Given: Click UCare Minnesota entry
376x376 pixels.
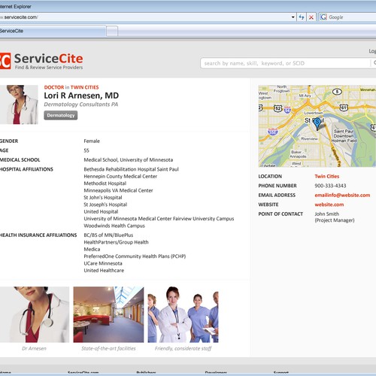Looking at the screenshot, I should pyautogui.click(x=103, y=263).
